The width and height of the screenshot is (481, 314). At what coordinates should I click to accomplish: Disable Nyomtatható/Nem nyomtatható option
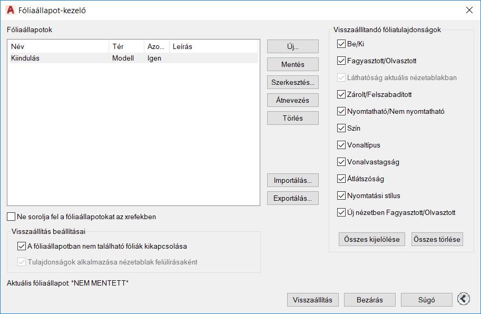(341, 111)
